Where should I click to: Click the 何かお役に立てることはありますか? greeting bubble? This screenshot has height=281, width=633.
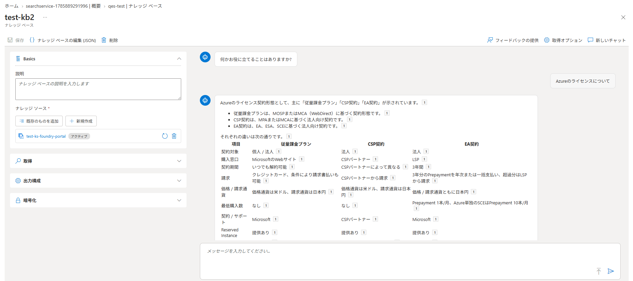[256, 59]
